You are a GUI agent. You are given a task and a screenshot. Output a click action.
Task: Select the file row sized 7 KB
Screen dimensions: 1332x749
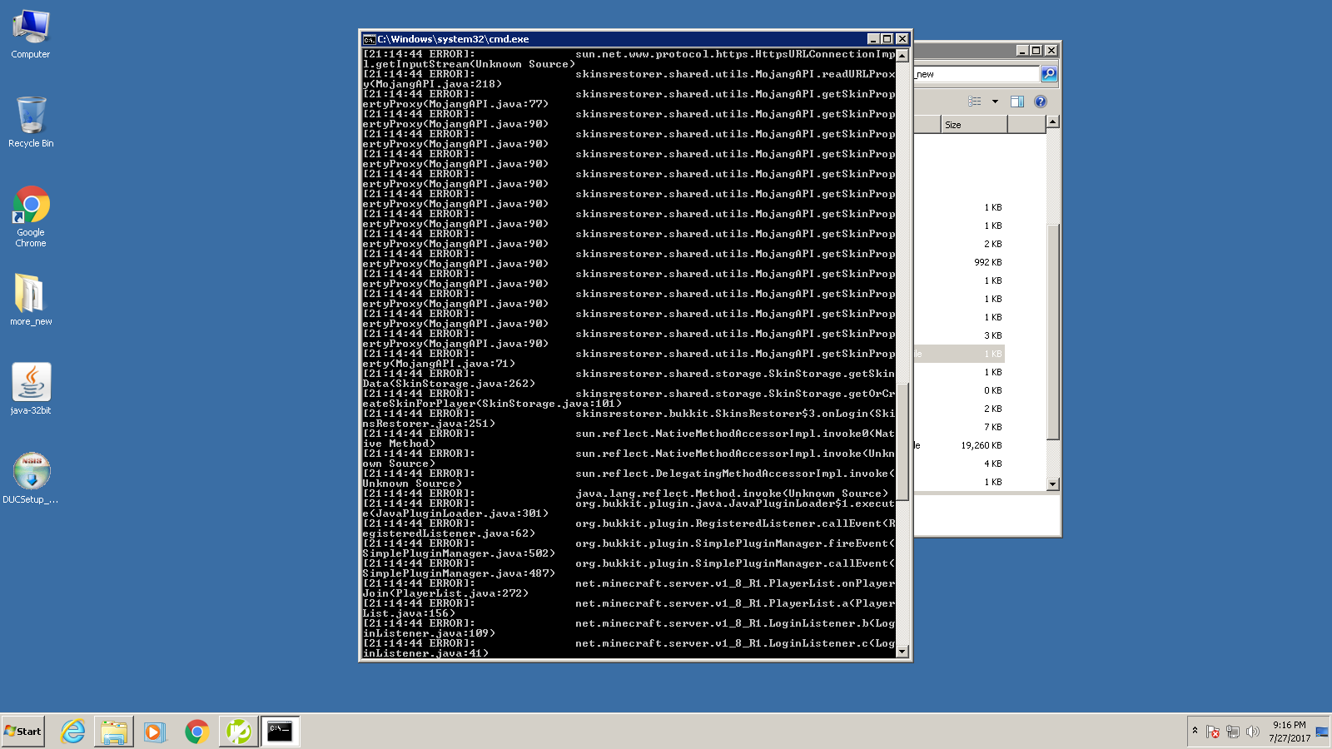959,427
